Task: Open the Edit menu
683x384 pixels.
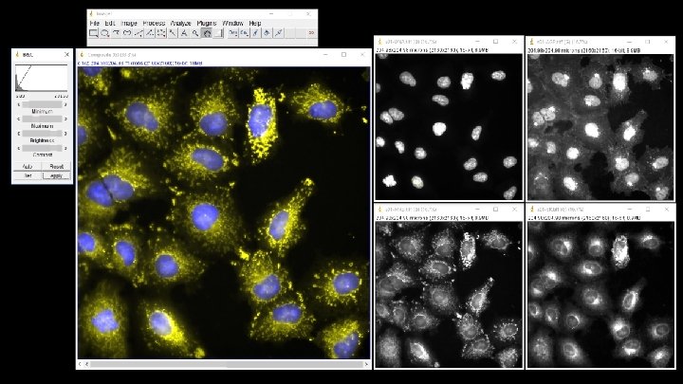Action: click(110, 23)
